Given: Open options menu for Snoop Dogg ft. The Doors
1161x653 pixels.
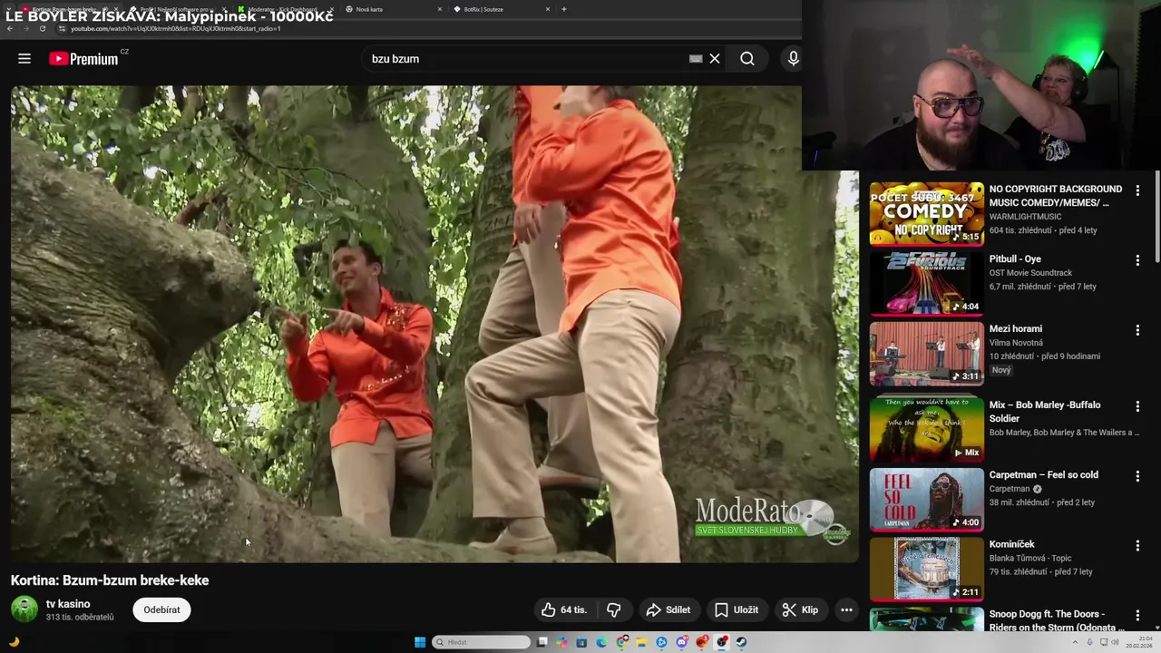Looking at the screenshot, I should pos(1137,616).
